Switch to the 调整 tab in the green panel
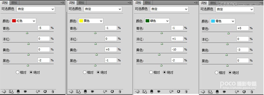The image size is (264, 95). pyautogui.click(x=138, y=3)
